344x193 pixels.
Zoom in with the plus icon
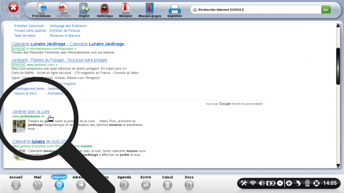click(289, 183)
